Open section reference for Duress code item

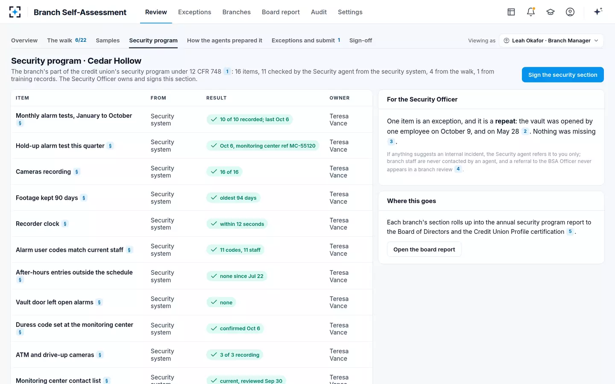pyautogui.click(x=20, y=332)
